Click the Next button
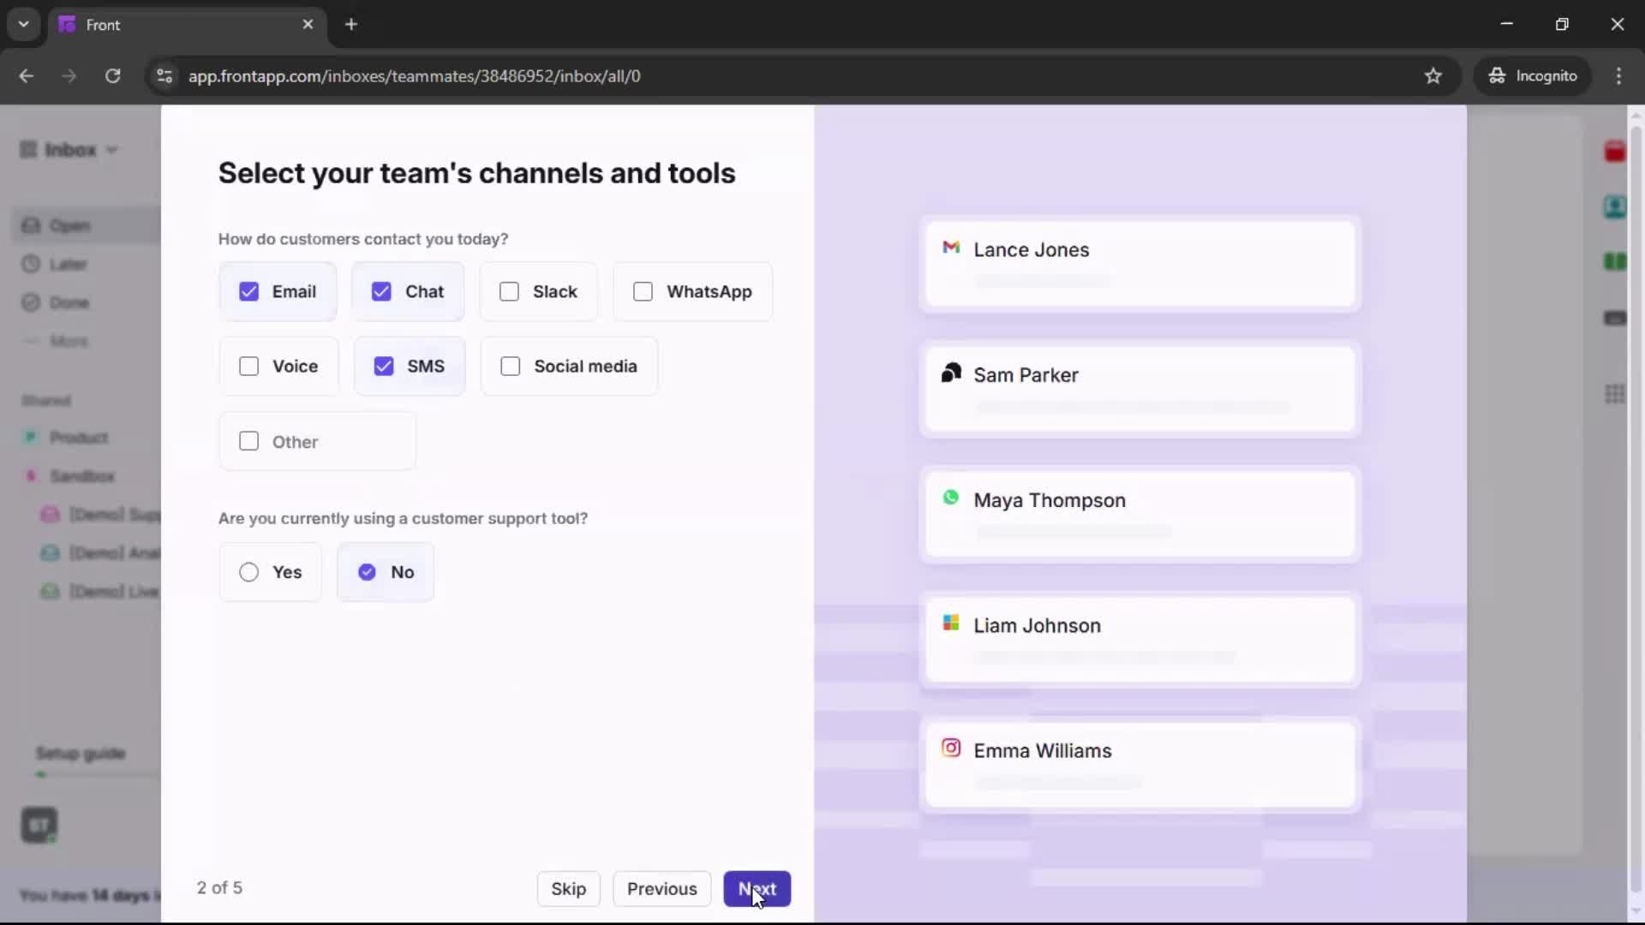 click(757, 889)
